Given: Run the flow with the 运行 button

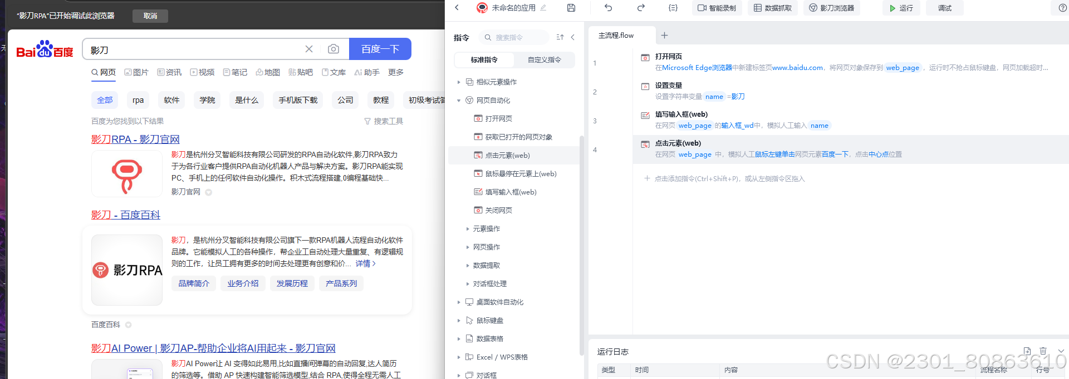Looking at the screenshot, I should [901, 8].
